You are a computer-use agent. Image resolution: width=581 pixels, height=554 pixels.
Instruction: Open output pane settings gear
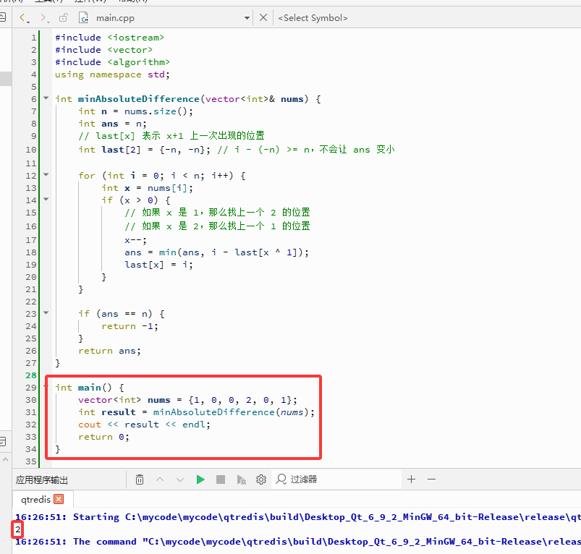[x=261, y=480]
